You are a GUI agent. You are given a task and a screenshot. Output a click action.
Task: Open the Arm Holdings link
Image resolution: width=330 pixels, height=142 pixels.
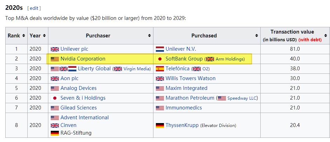(230, 59)
